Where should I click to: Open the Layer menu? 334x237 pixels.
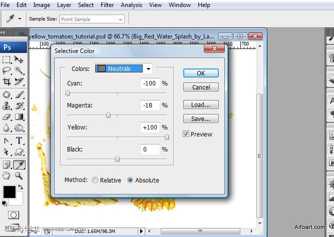64,5
